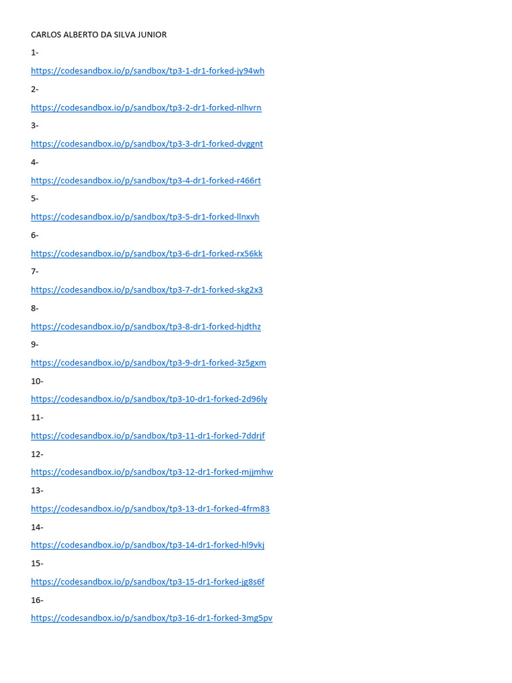Visit the tp3-5-dr1-forked-llnxvh link
The height and width of the screenshot is (683, 512).
click(145, 217)
